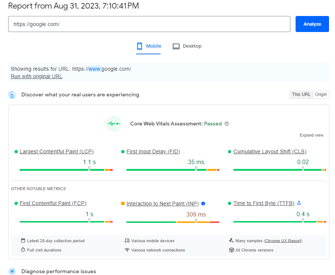Click the calendar icon for collection period
Viewport: 335px width, 275px height.
23,240
